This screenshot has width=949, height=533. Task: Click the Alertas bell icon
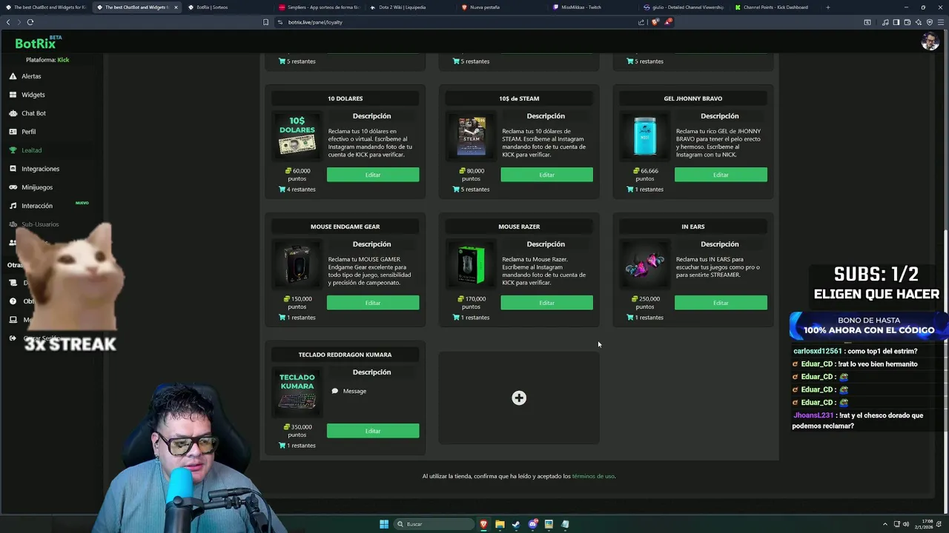click(x=13, y=76)
